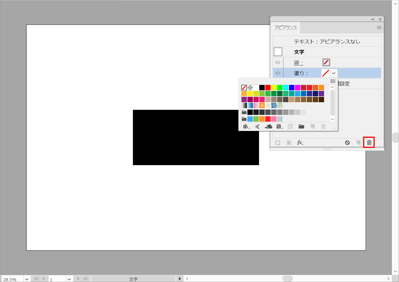Image resolution: width=399 pixels, height=282 pixels.
Task: Open the 塗り fill color dropdown arrow
Action: (334, 73)
